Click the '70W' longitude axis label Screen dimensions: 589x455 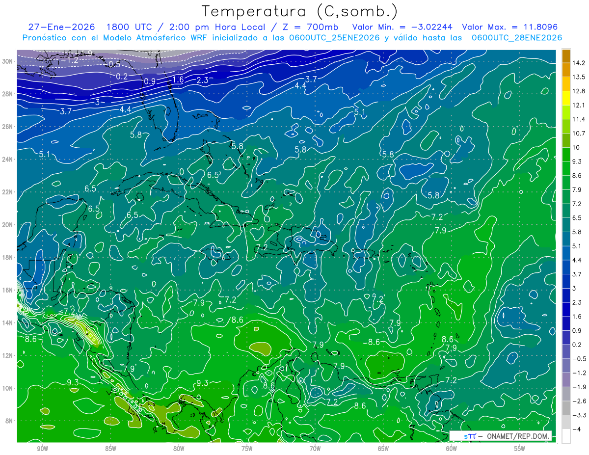point(315,449)
